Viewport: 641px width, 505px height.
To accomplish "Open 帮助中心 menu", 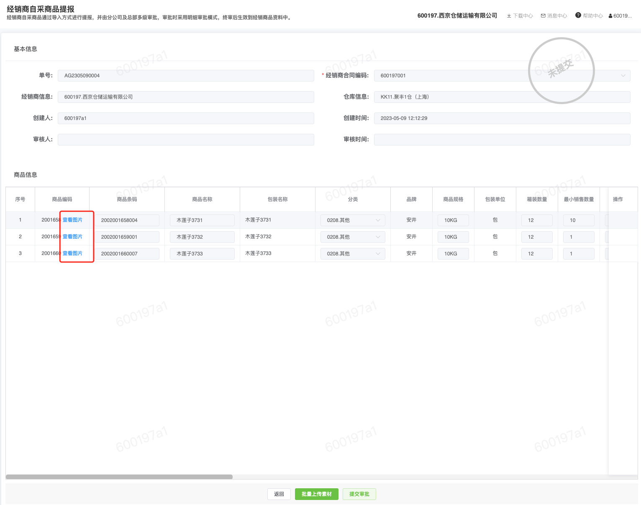I will click(589, 16).
